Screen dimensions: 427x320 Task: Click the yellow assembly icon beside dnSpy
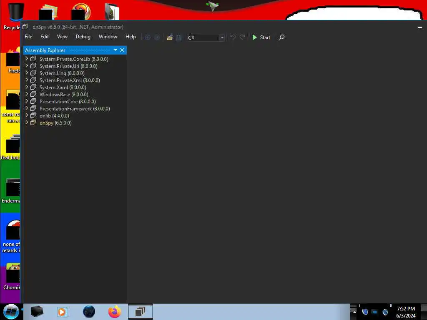coord(33,122)
